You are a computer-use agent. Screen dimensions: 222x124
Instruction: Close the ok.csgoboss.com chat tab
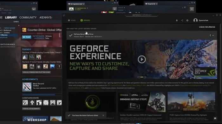click(83, 4)
